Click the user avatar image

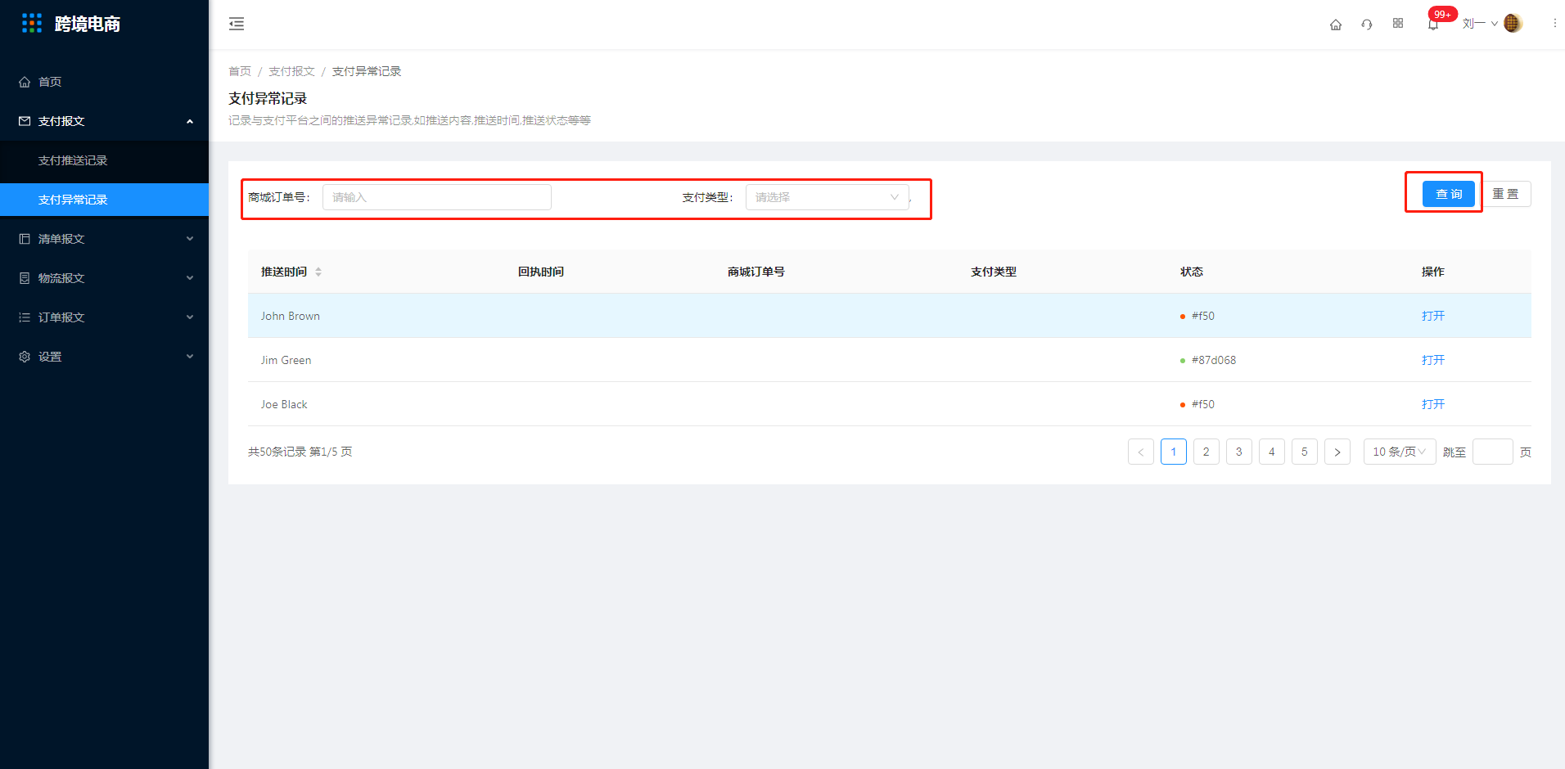point(1513,24)
